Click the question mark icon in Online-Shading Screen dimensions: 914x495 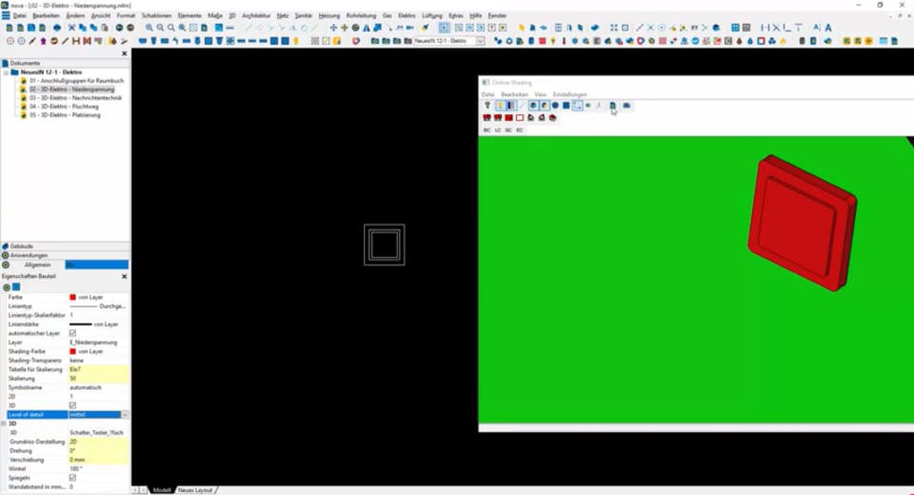487,106
